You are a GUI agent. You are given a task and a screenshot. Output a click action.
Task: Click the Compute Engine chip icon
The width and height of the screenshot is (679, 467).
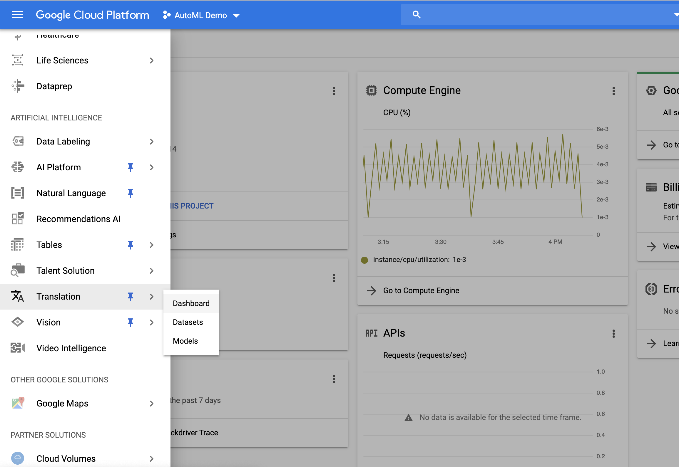371,90
